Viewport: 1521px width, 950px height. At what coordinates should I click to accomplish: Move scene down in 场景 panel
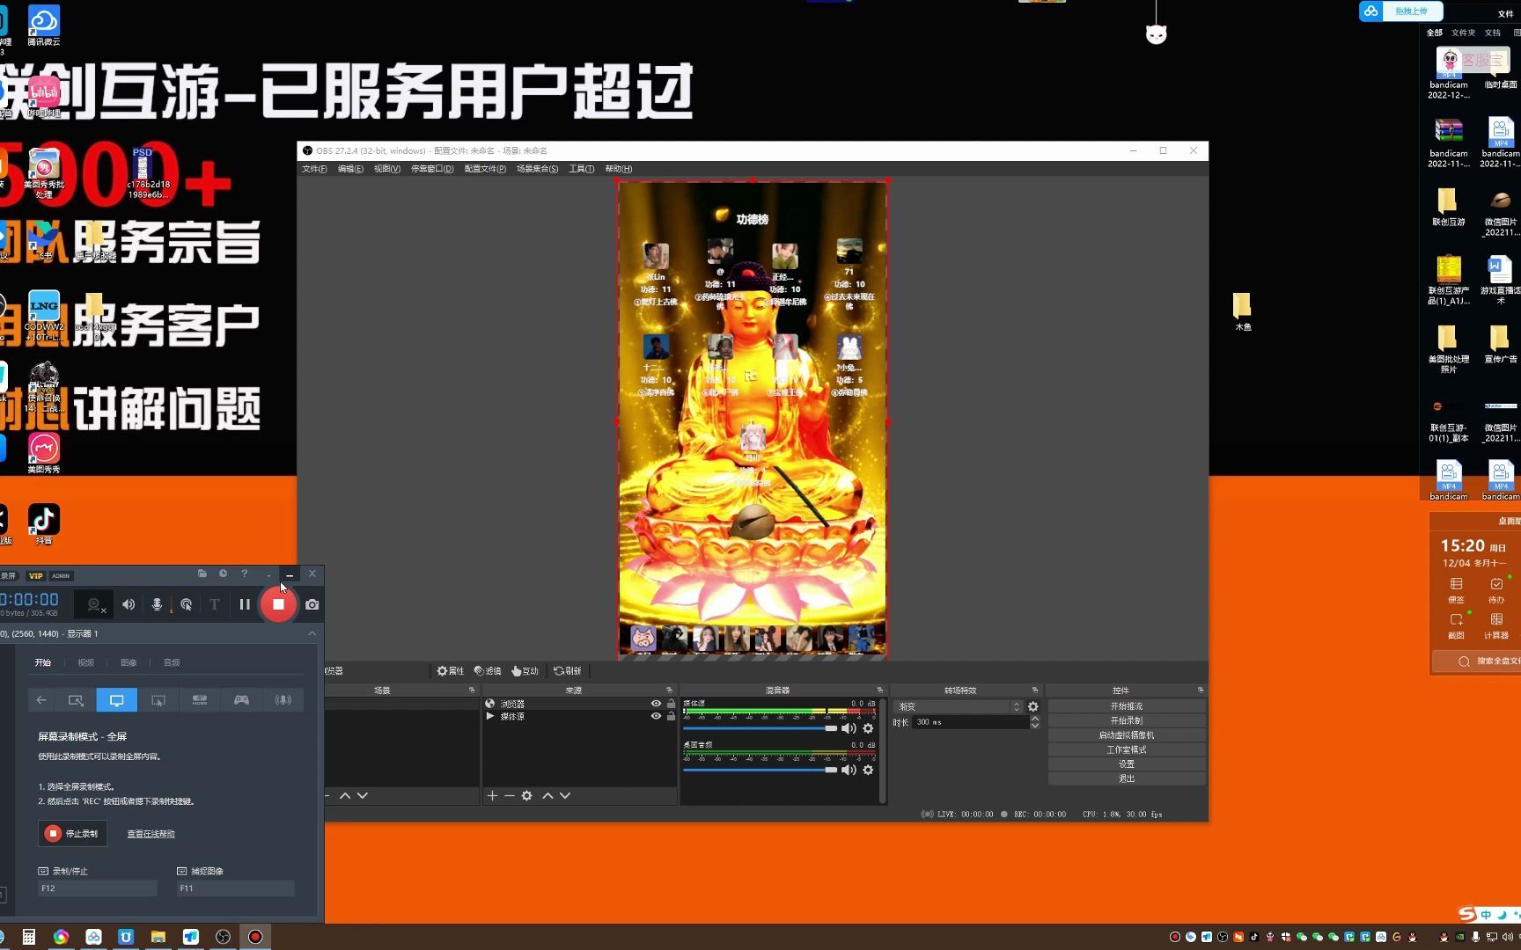(x=363, y=795)
